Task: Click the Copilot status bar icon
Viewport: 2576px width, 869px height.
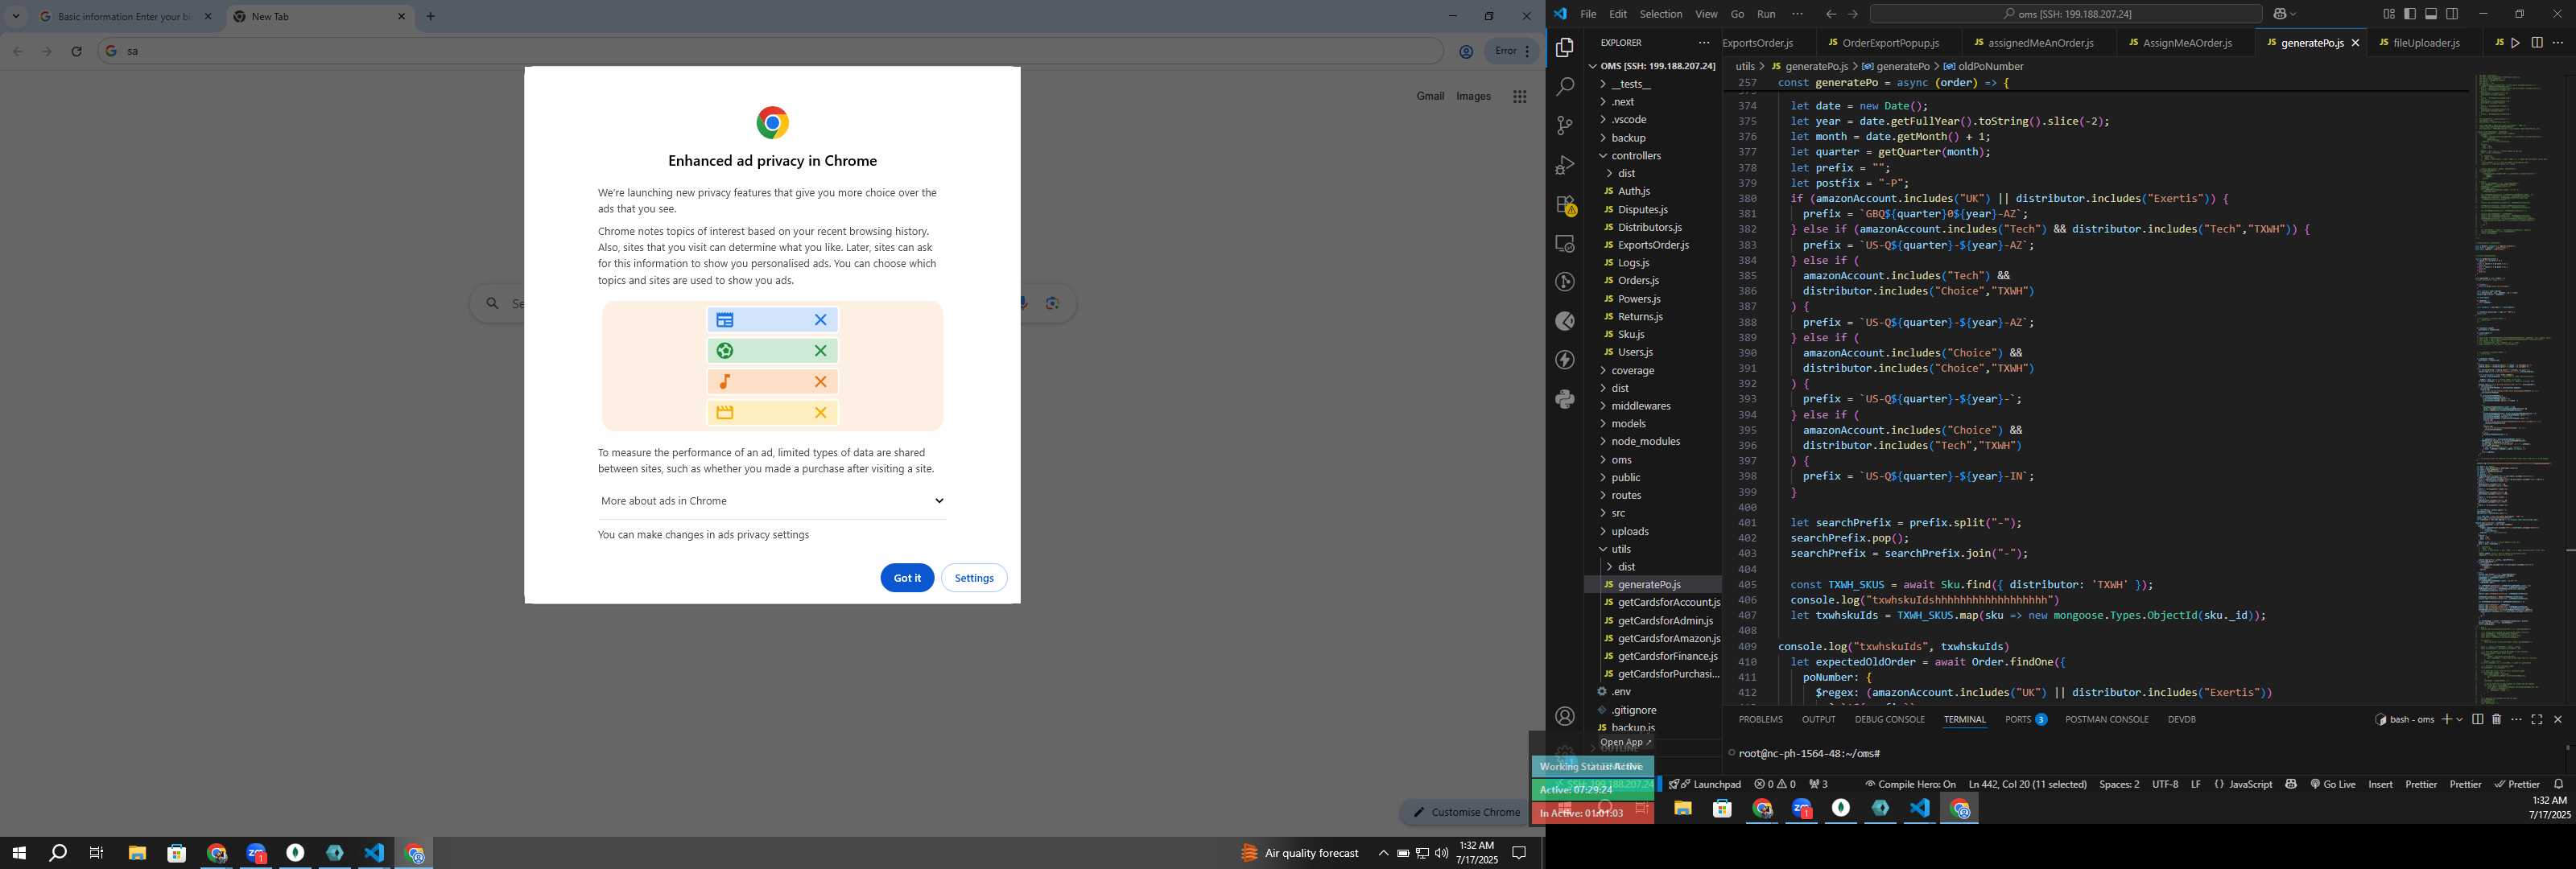Action: [x=2291, y=784]
